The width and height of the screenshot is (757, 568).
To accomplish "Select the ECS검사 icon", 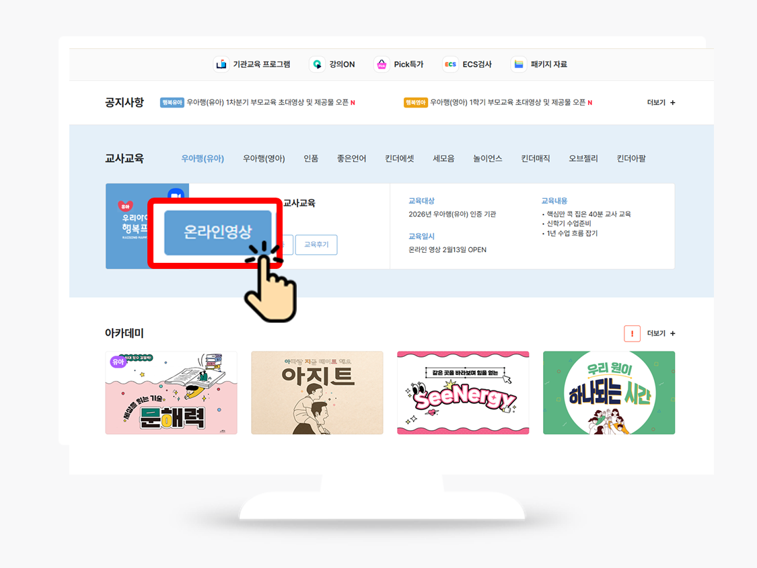I will click(x=450, y=64).
